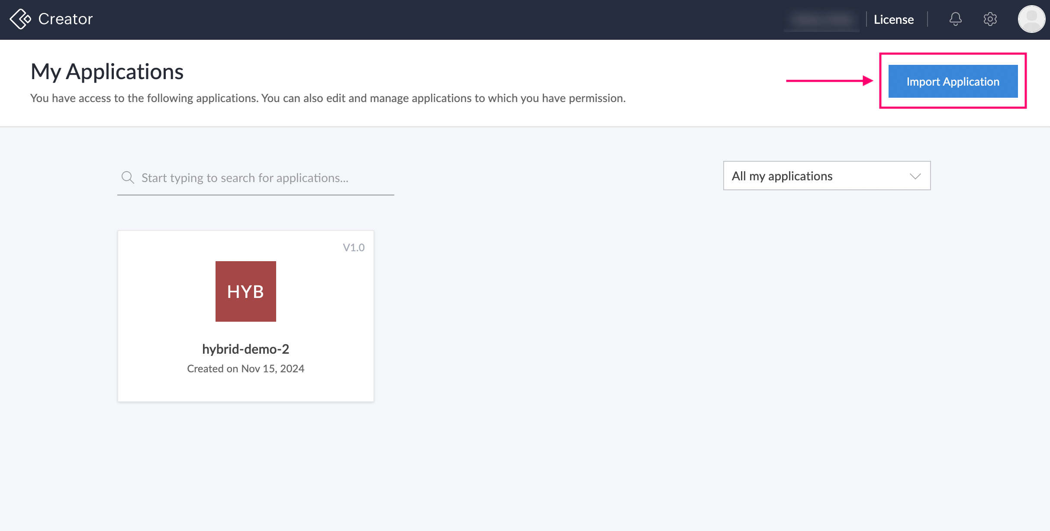
Task: Open the user profile avatar
Action: [1031, 19]
